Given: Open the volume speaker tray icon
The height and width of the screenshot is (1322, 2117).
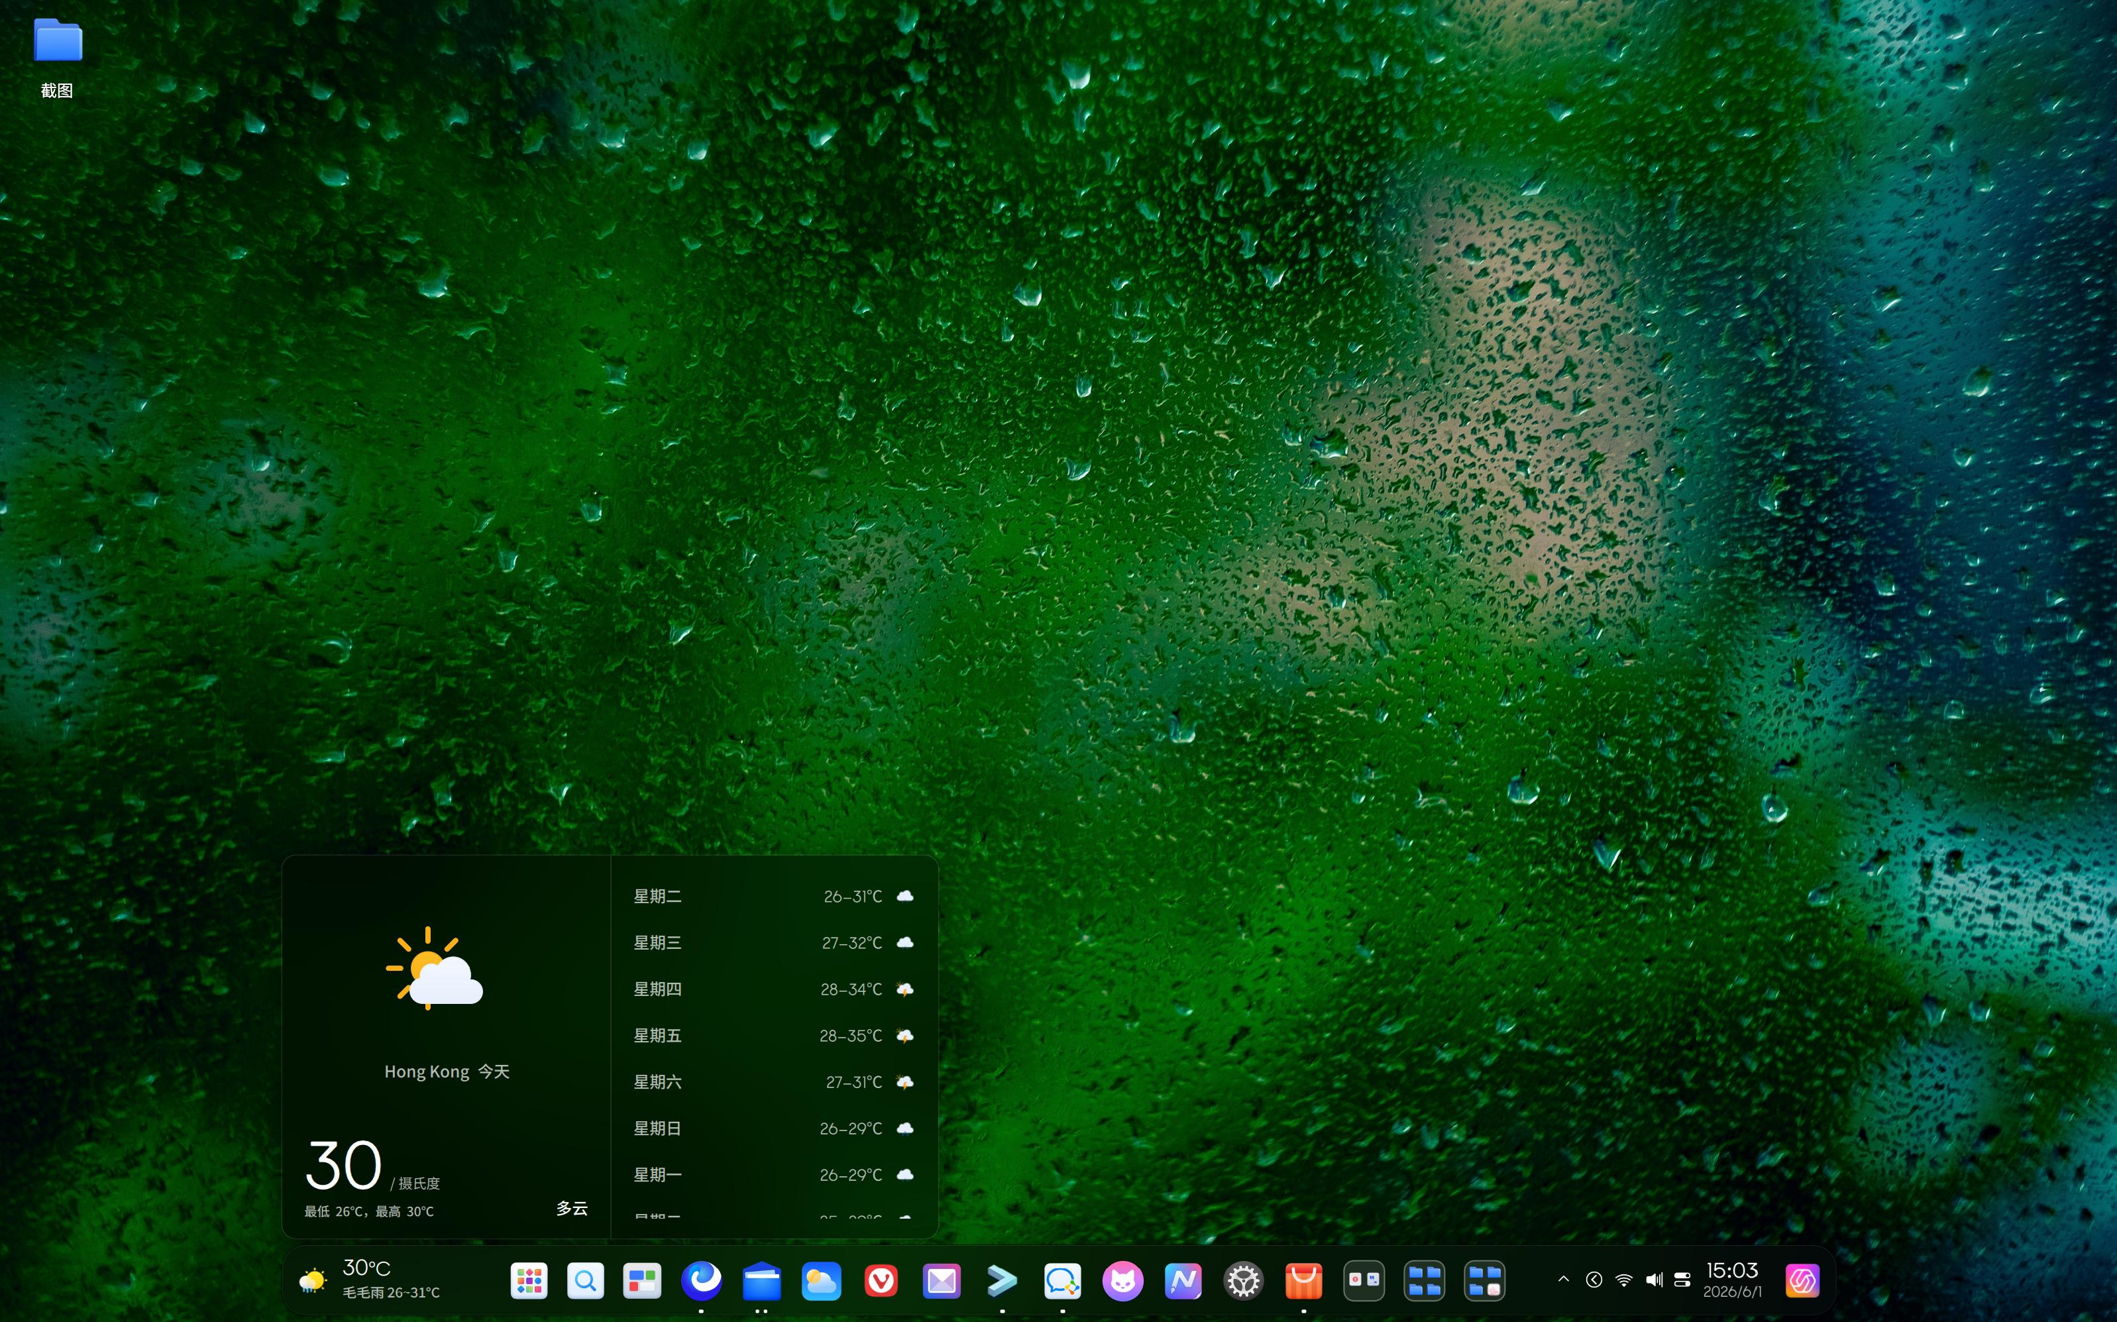Looking at the screenshot, I should click(1654, 1280).
